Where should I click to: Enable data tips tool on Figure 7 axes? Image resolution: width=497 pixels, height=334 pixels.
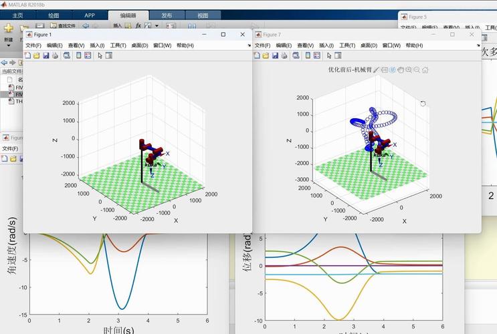pyautogui.click(x=385, y=69)
